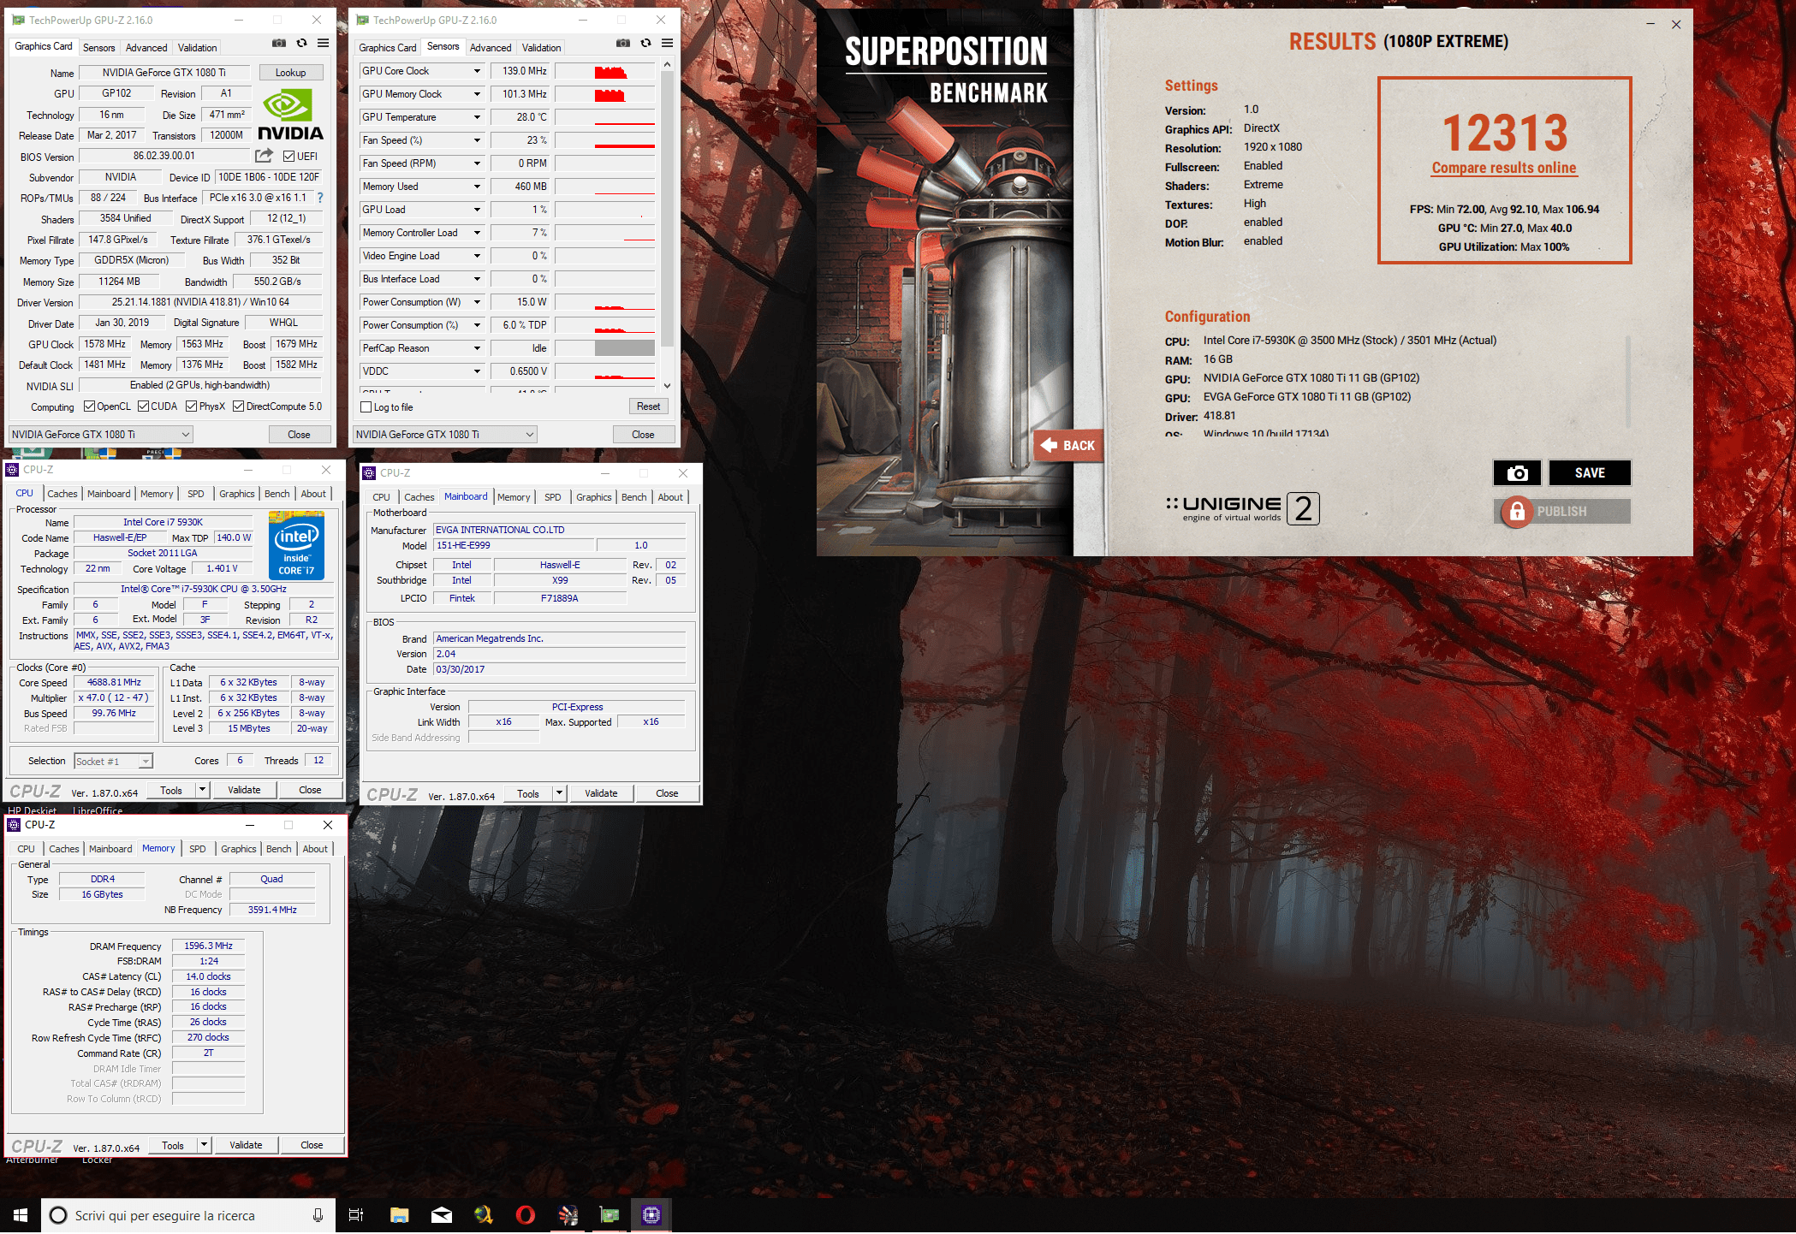Click the GPU-Z taskbar icon

pyautogui.click(x=610, y=1215)
